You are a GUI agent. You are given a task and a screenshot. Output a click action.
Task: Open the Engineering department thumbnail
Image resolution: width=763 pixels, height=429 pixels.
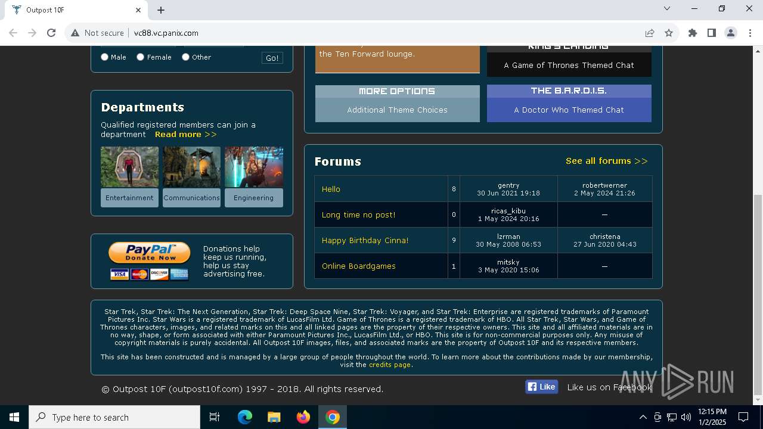point(253,167)
